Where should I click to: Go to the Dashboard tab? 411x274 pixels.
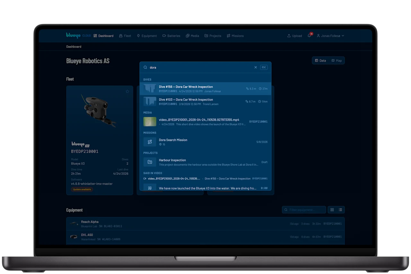point(103,36)
